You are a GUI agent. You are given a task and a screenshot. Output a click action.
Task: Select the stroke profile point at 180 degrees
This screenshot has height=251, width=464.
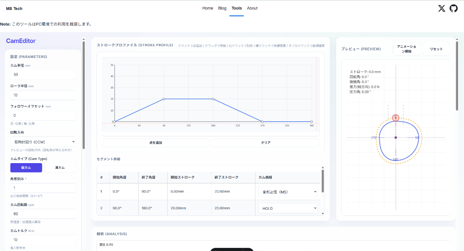[213, 99]
